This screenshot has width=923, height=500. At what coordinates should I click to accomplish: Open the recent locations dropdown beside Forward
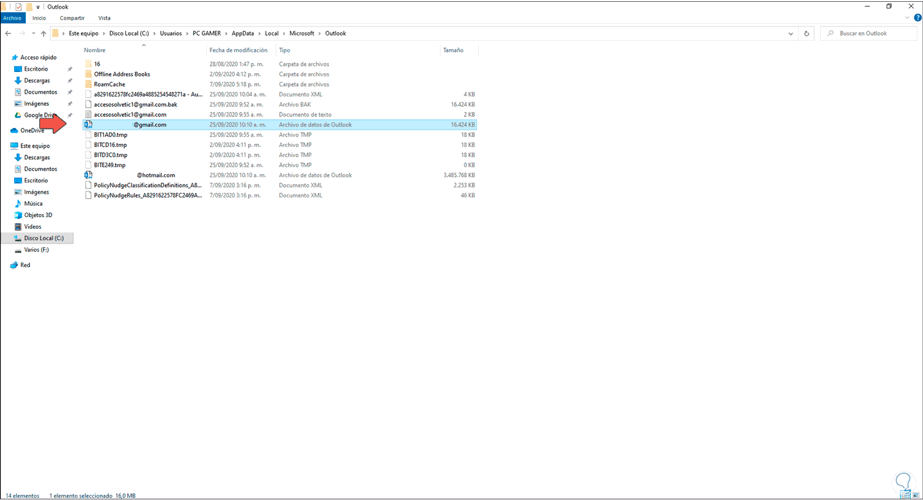[x=33, y=33]
